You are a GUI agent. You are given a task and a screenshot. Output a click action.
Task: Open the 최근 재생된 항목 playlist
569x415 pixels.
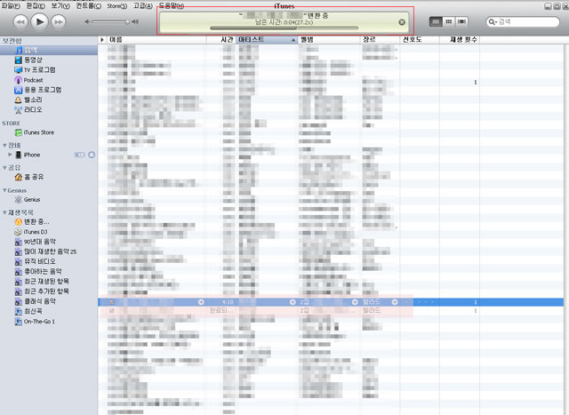tap(42, 281)
